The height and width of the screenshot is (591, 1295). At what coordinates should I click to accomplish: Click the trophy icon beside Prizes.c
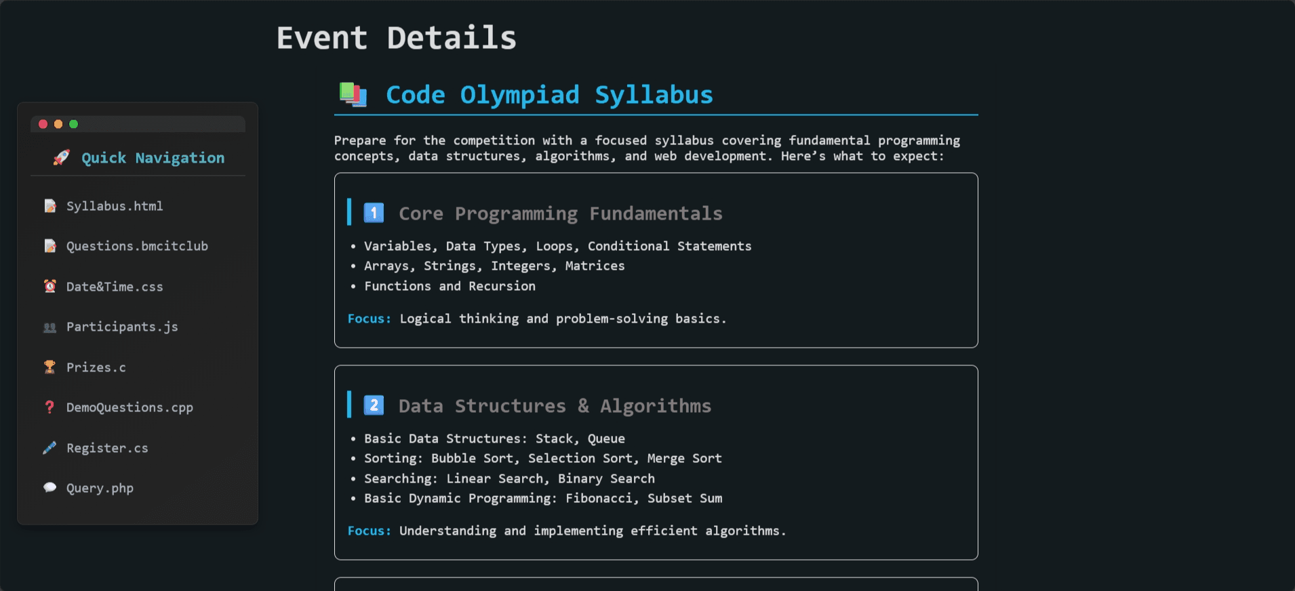click(x=49, y=367)
